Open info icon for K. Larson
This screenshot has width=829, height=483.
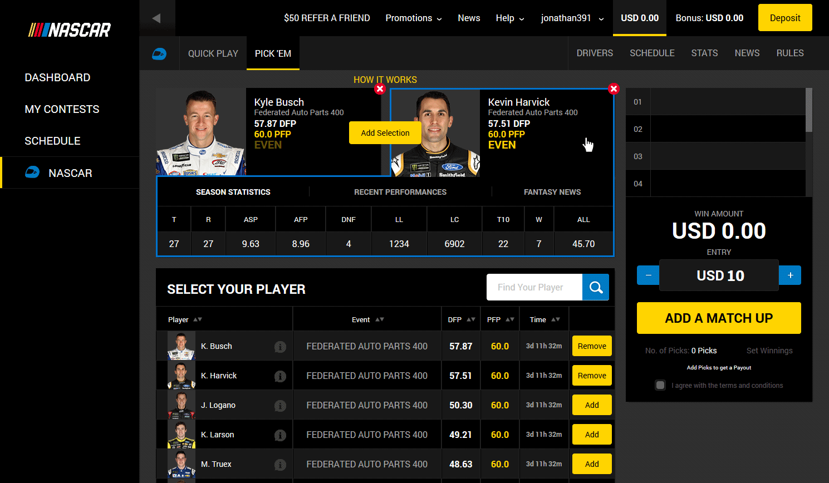click(x=280, y=435)
